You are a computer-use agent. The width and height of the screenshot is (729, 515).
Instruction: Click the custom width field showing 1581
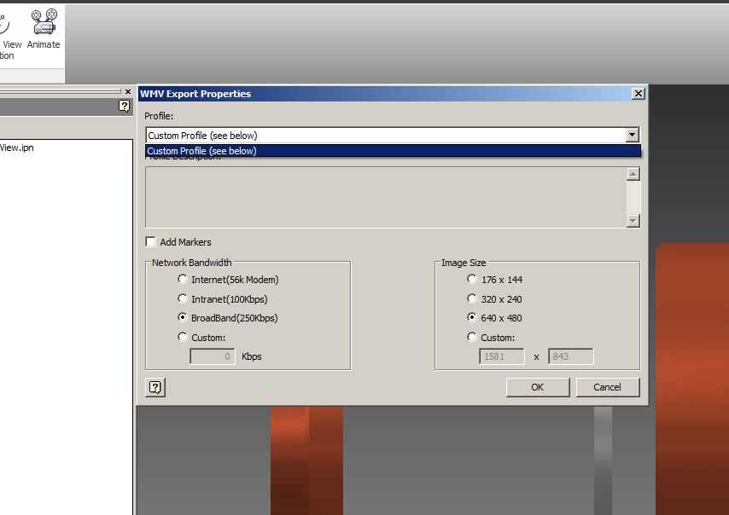coord(501,356)
